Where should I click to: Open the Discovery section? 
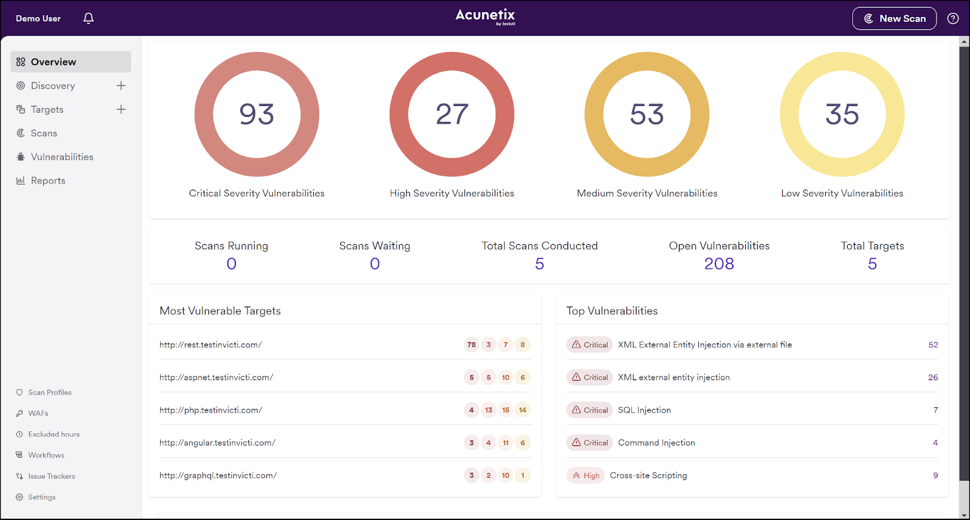53,85
